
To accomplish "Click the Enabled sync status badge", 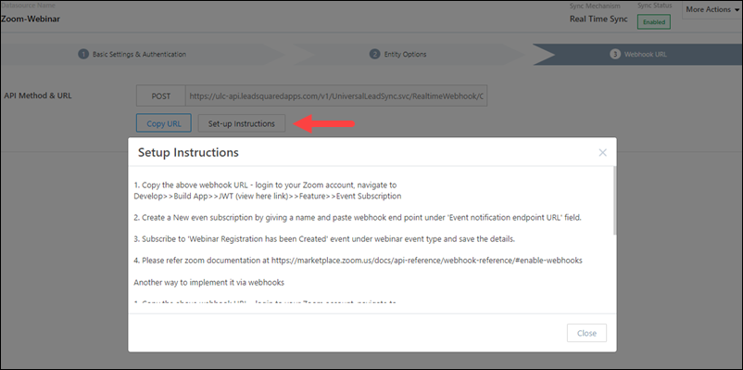I will (x=654, y=22).
